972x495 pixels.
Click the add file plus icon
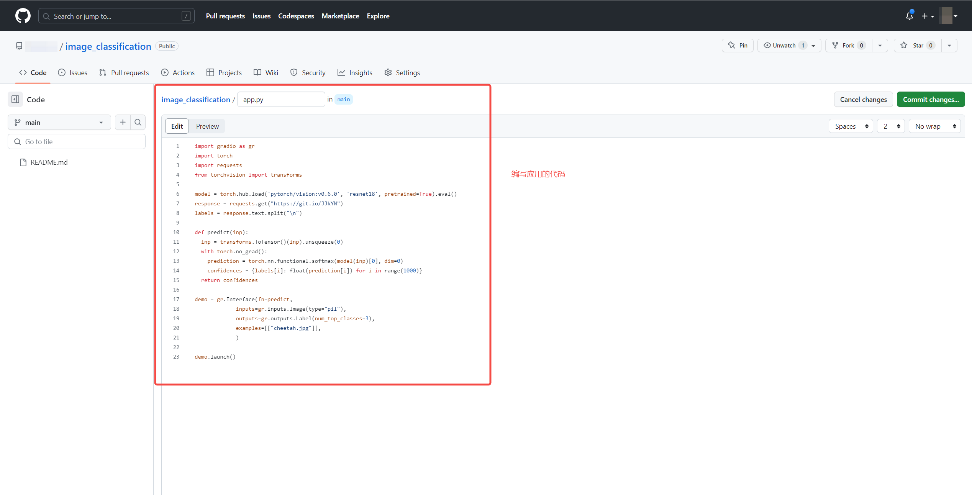[123, 122]
